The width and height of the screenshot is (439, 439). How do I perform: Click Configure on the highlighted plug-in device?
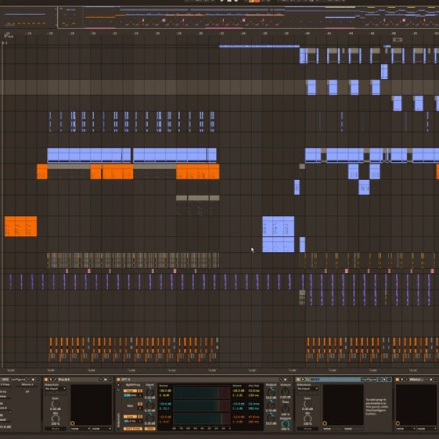368,379
